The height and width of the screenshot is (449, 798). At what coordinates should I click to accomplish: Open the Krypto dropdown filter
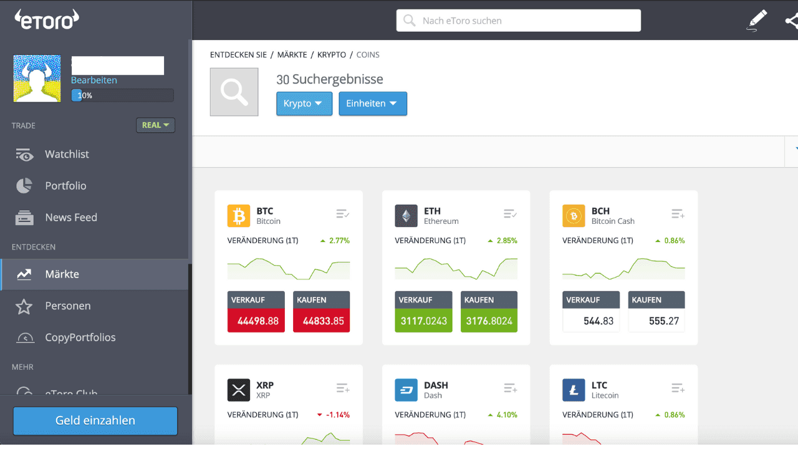click(304, 104)
